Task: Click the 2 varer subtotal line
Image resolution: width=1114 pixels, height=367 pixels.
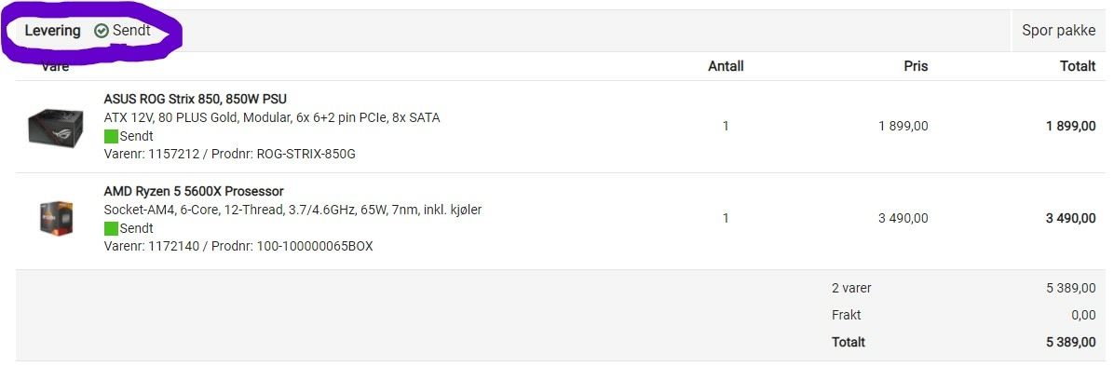Action: (x=963, y=288)
